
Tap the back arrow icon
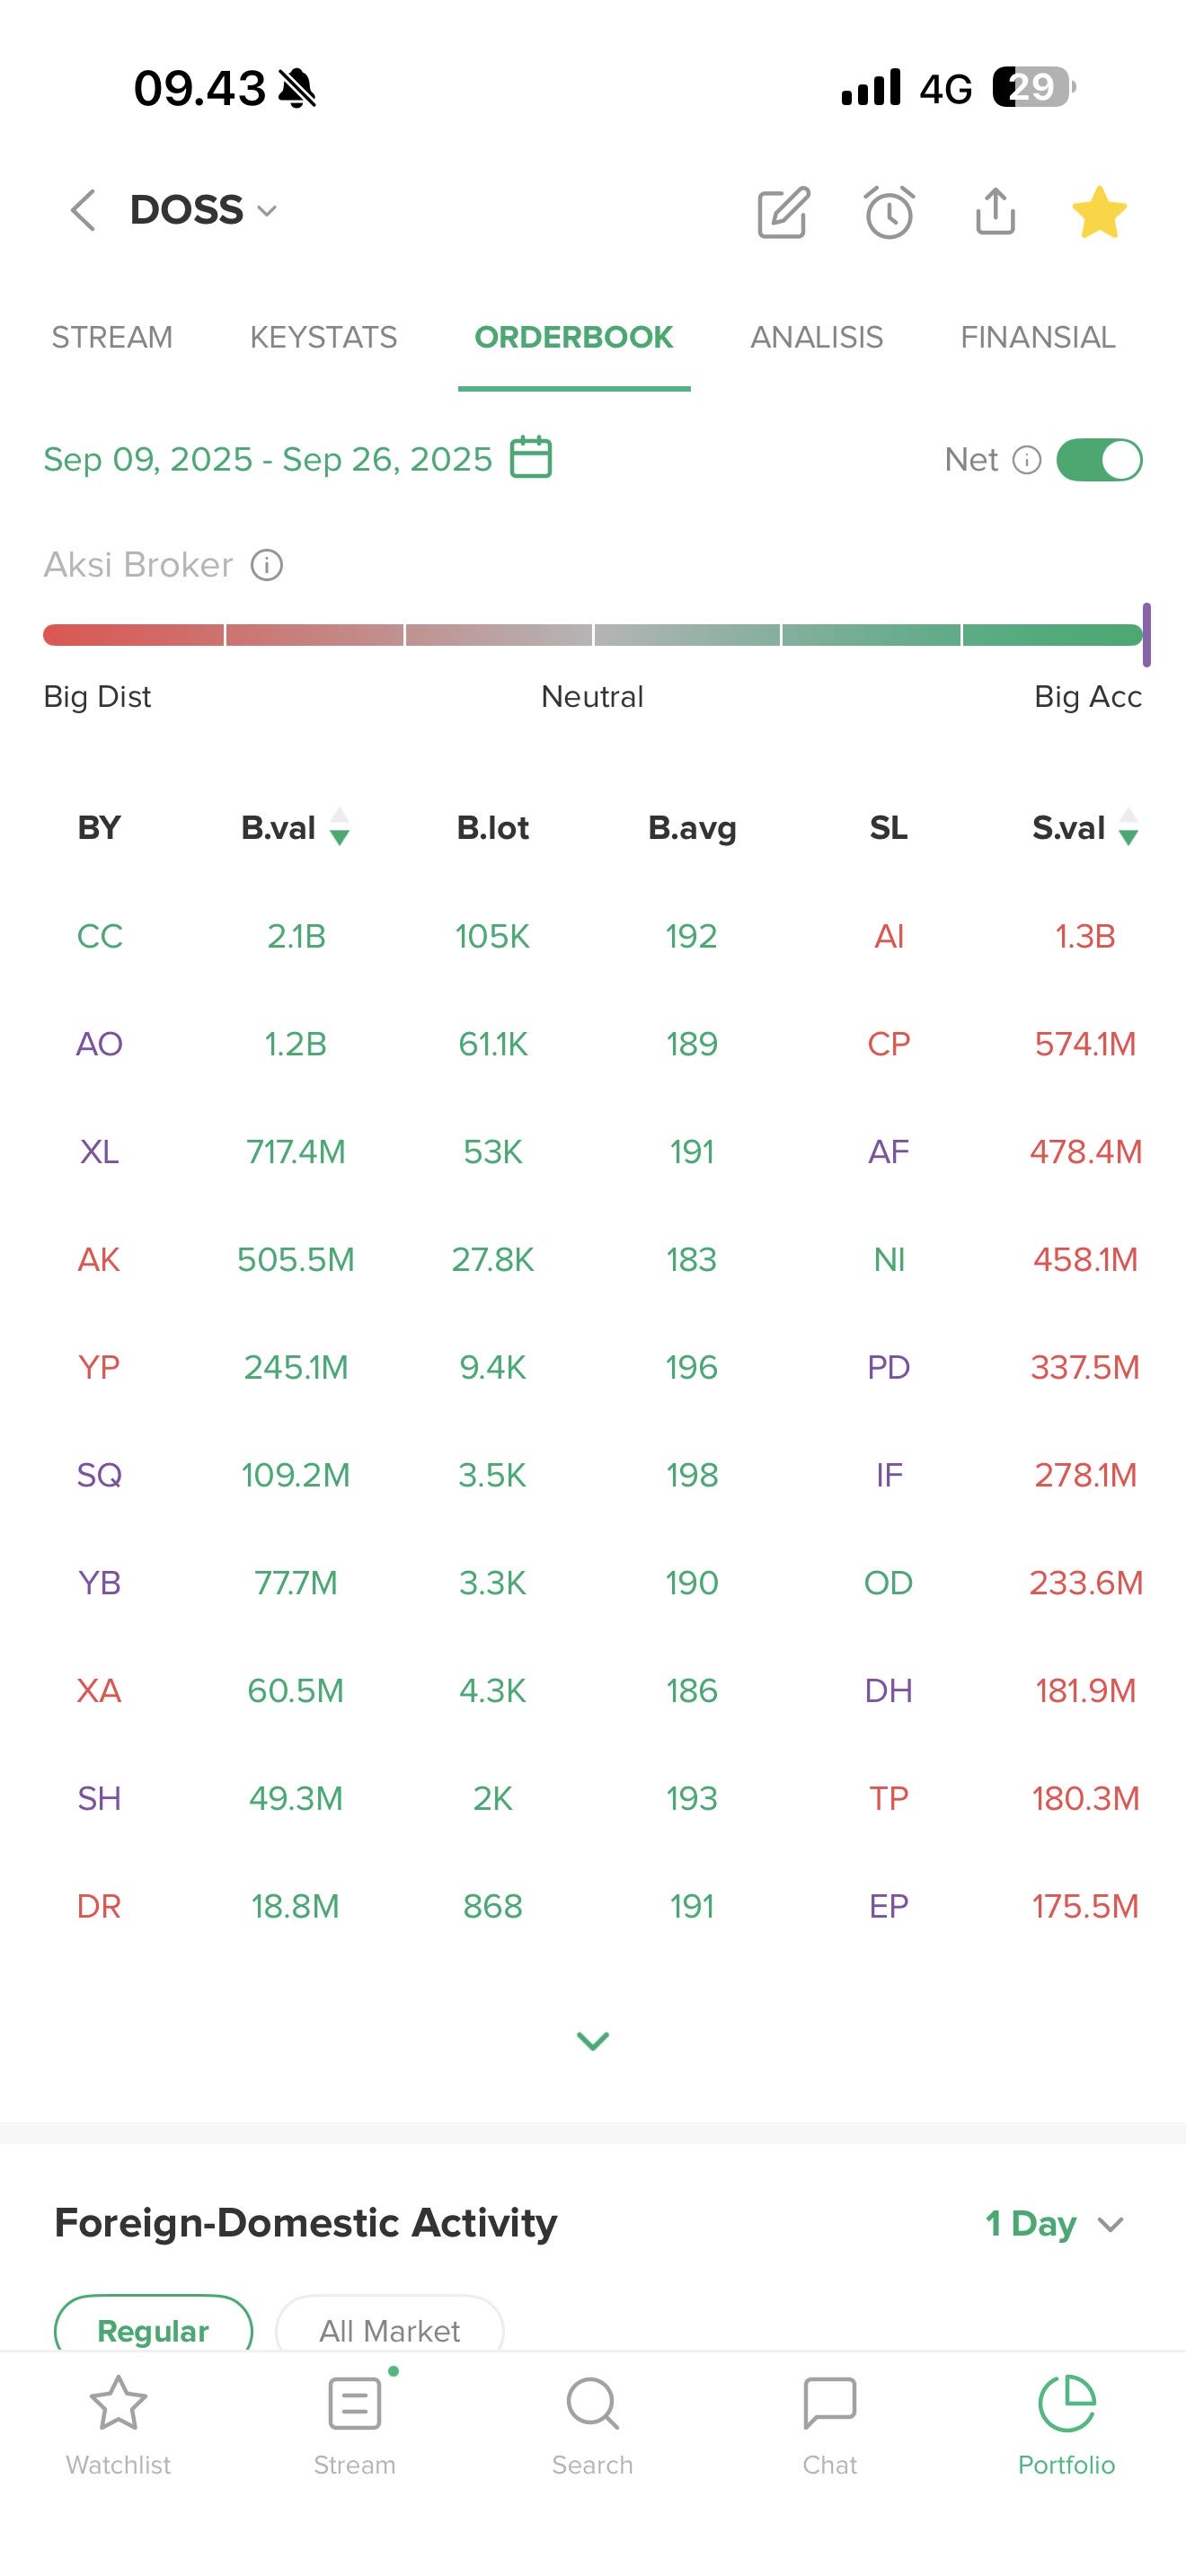[x=84, y=211]
